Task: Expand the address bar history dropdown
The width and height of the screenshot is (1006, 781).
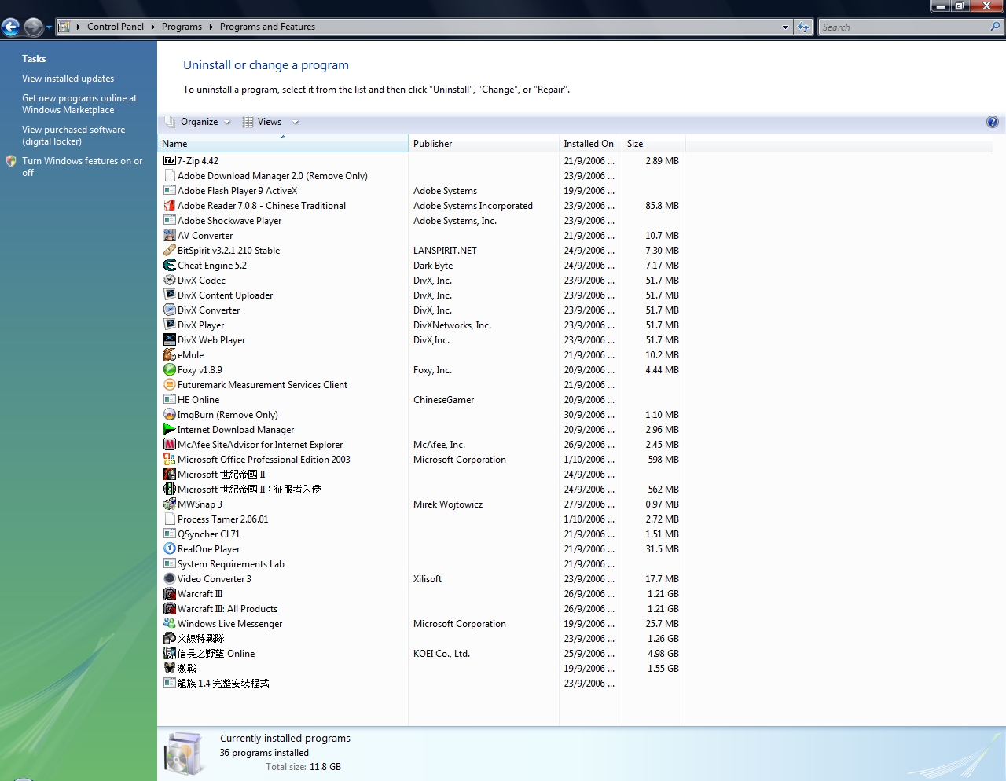Action: 785,27
